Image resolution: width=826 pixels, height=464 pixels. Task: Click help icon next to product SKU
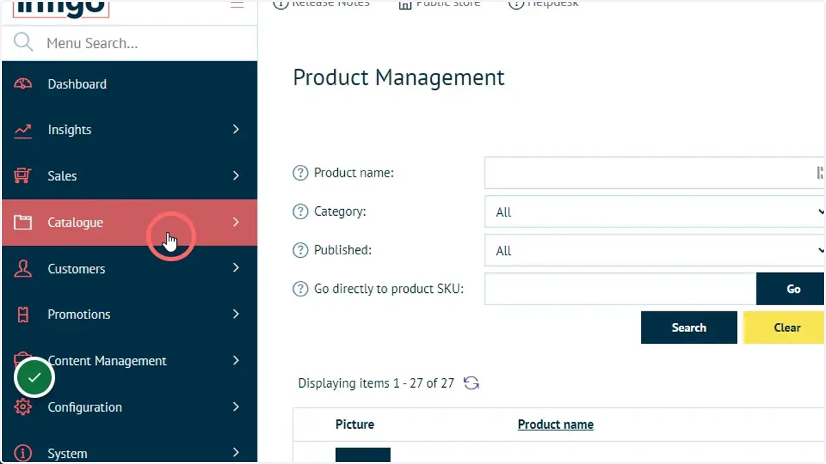[x=300, y=289]
